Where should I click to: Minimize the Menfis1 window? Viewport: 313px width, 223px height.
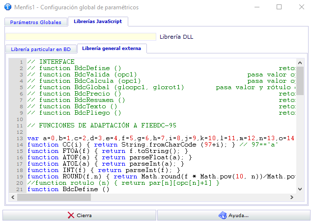[257, 7]
